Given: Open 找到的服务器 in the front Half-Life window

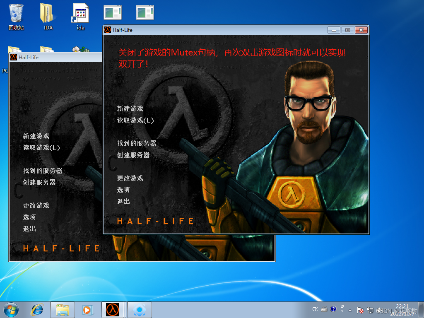Looking at the screenshot, I should (x=137, y=143).
